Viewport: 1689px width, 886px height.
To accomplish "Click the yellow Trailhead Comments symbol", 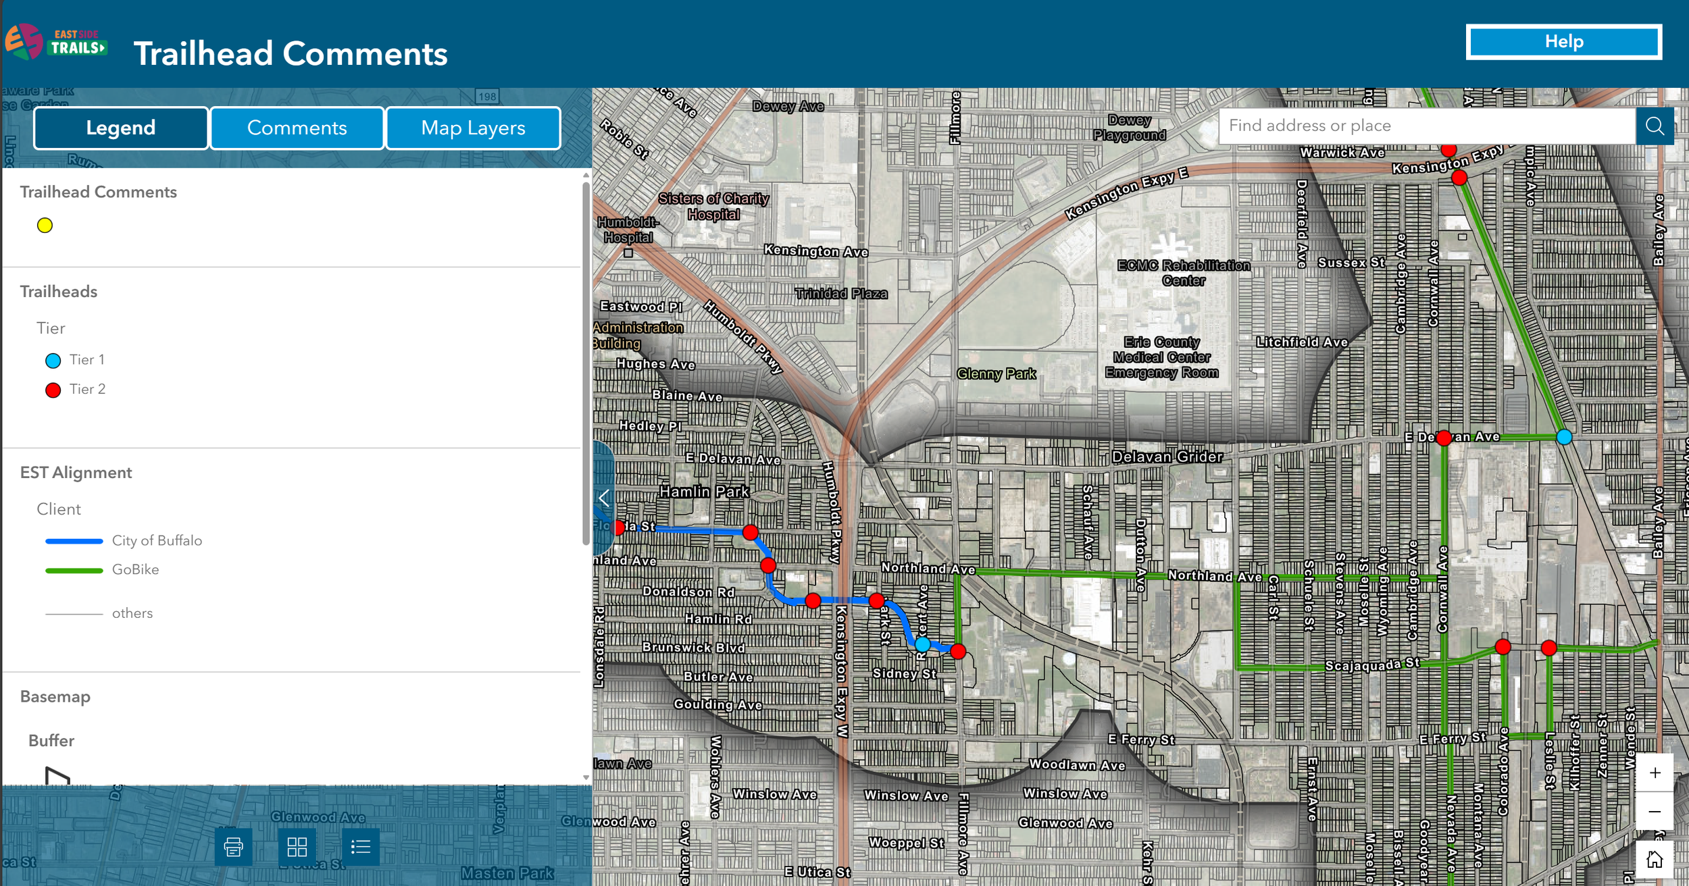I will 45,226.
